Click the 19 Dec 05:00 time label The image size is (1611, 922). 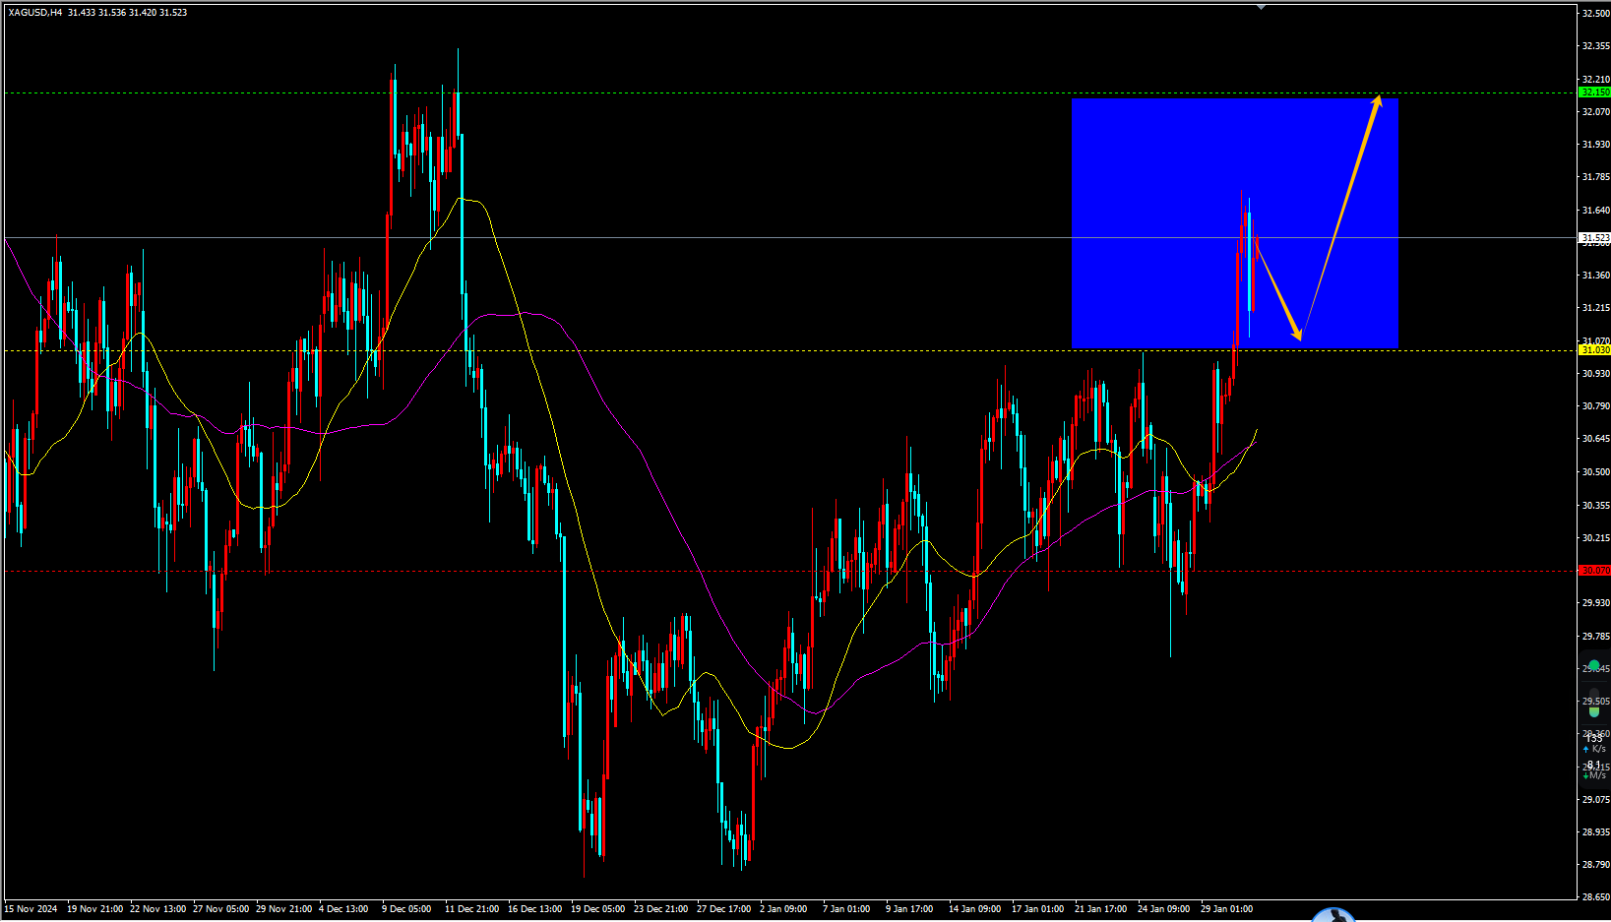click(x=597, y=909)
